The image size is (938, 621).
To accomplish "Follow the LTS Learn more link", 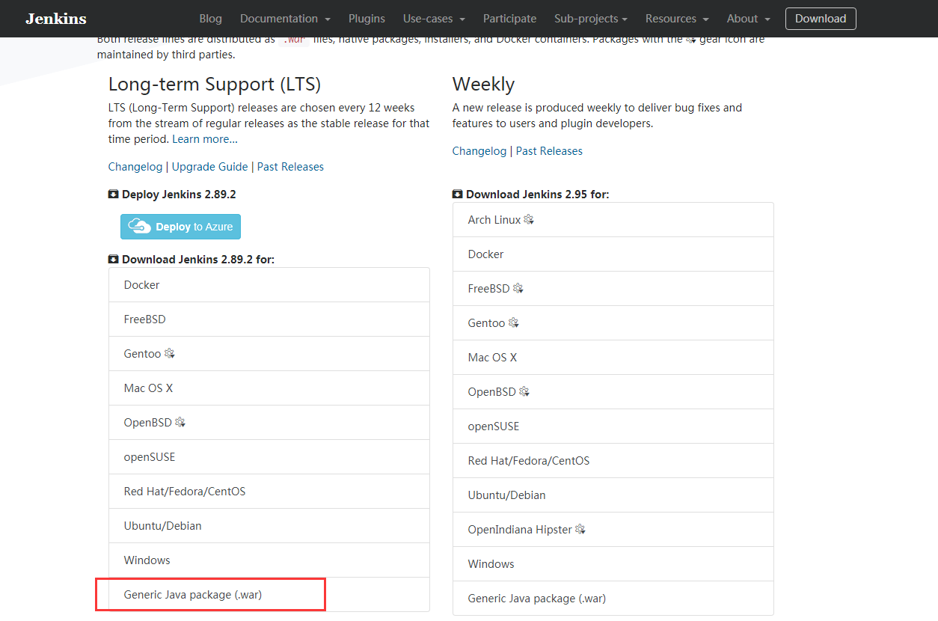I will 205,139.
